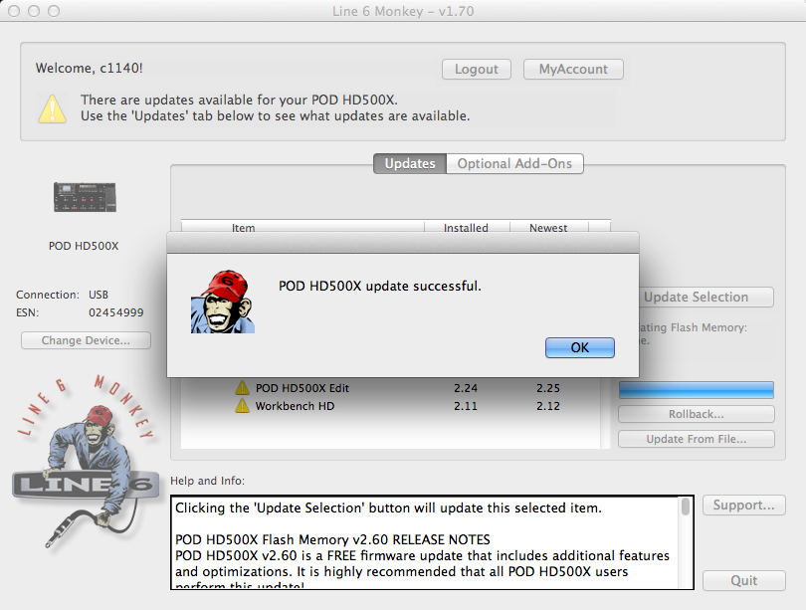Sort by the Newest column header
This screenshot has height=610, width=806.
pyautogui.click(x=548, y=228)
